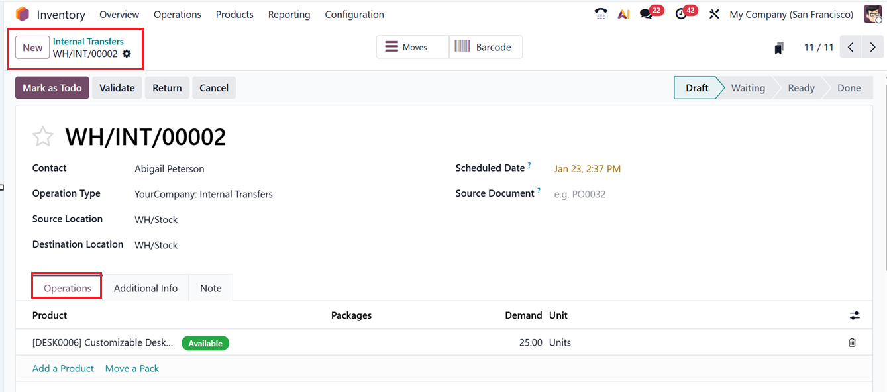Switch to the Additional Info tab
The image size is (887, 392).
(145, 287)
